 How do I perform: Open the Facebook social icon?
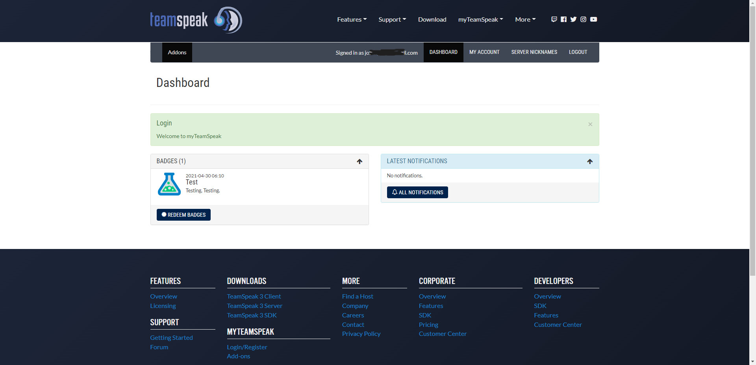click(x=563, y=19)
